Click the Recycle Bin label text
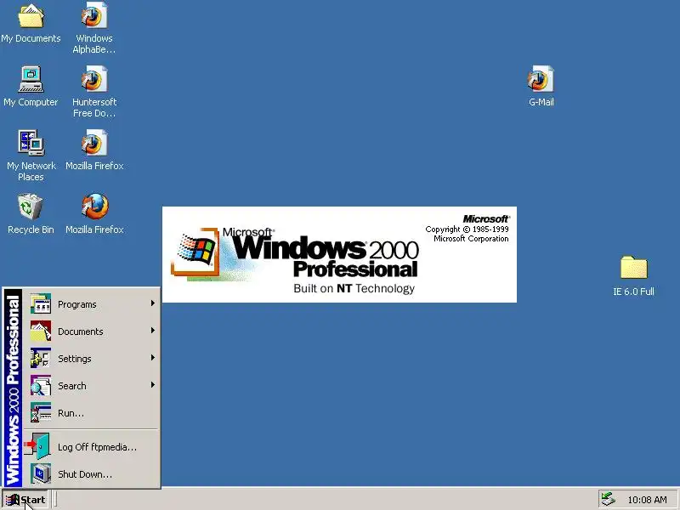The height and width of the screenshot is (510, 680). click(x=31, y=229)
